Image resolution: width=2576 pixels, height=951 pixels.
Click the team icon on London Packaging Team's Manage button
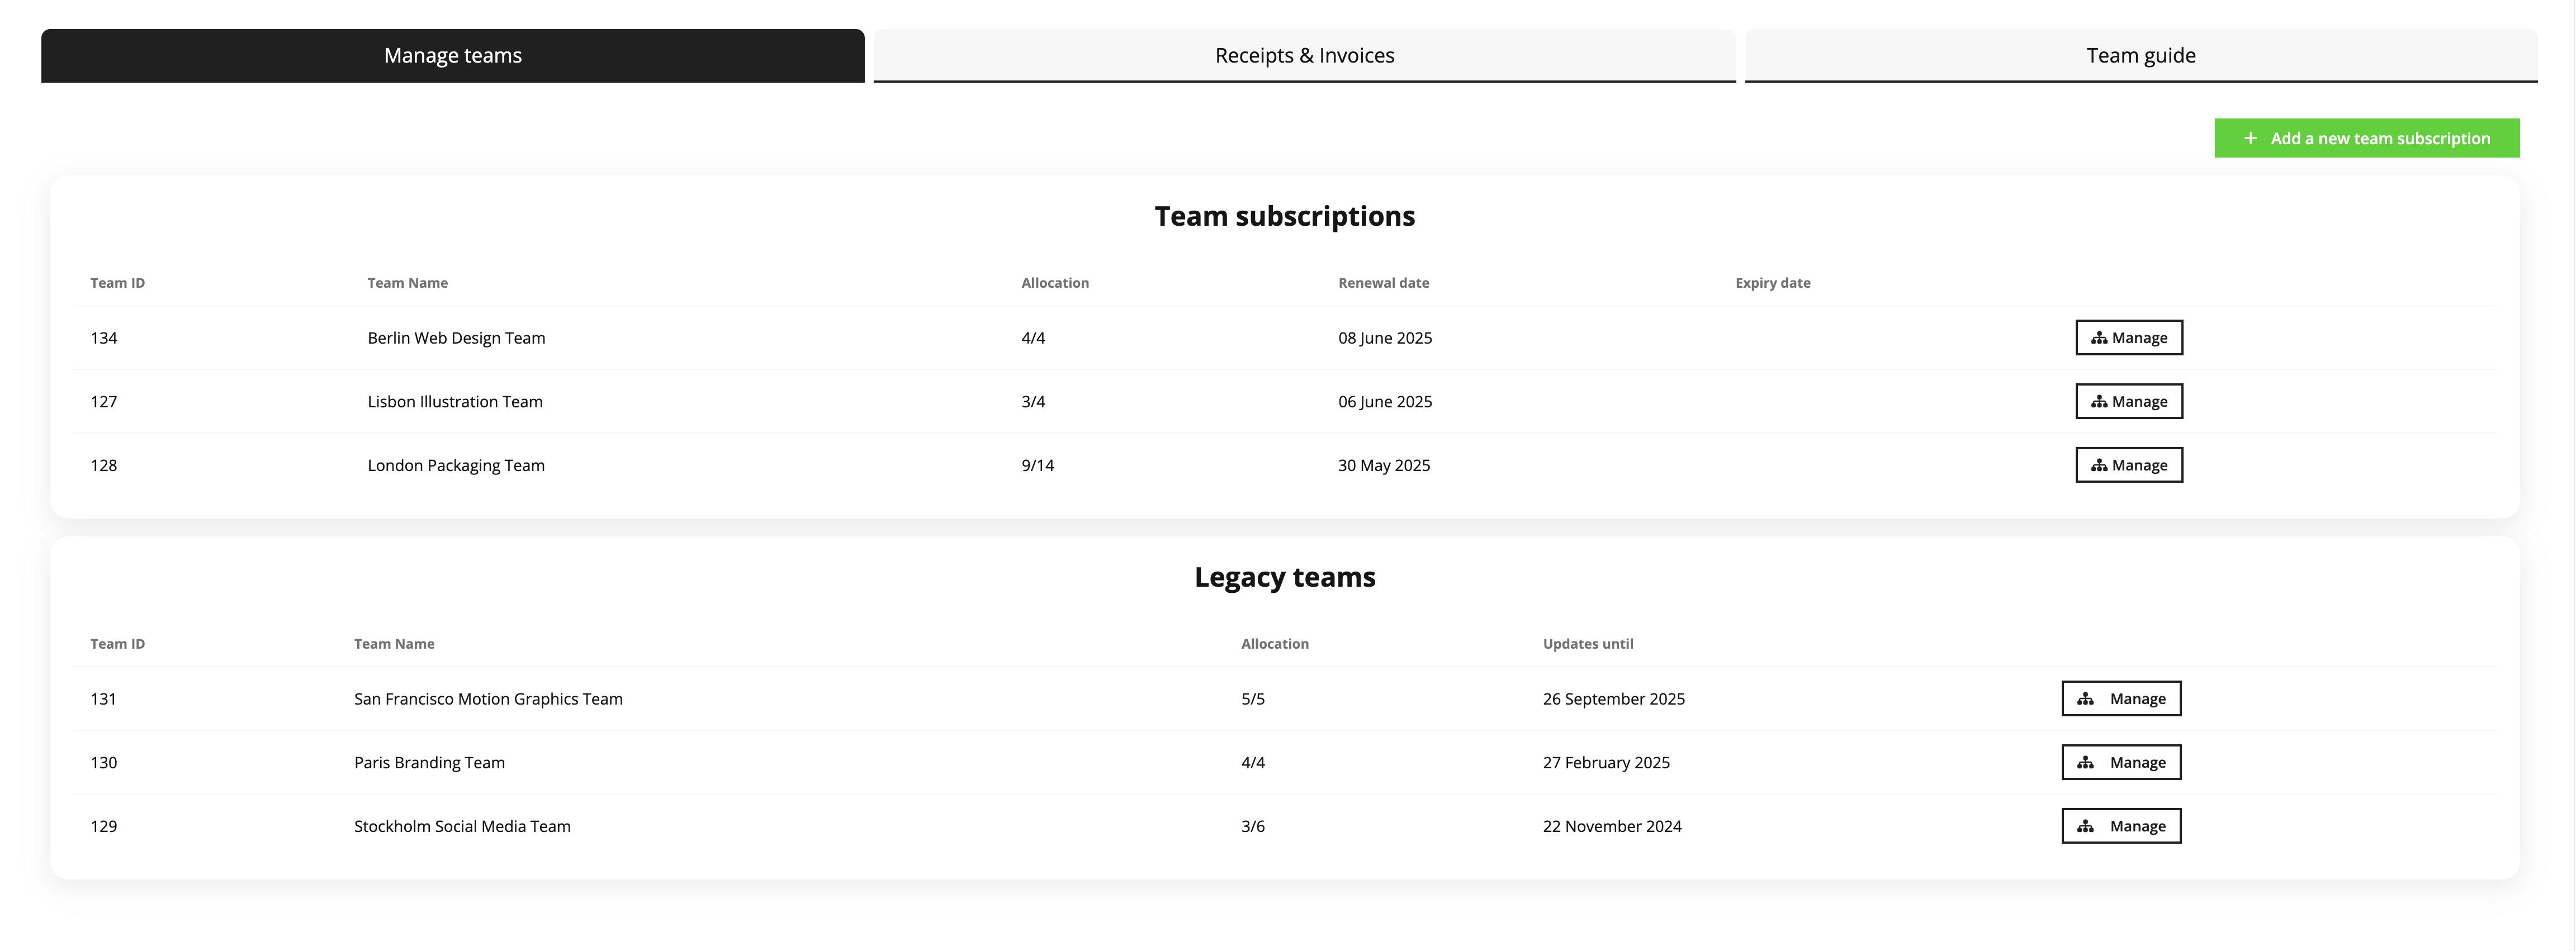click(x=2100, y=465)
